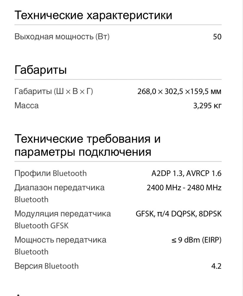Click the Bluetooth version value 4.2
Image resolution: width=243 pixels, height=296 pixels.
216,266
